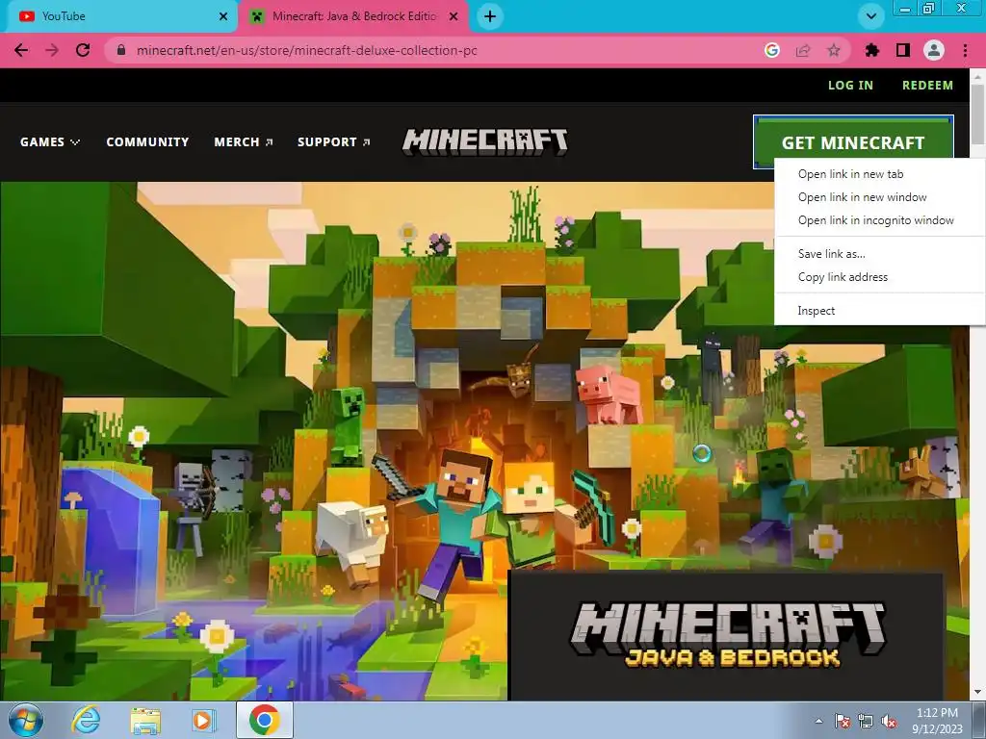Screen dimensions: 986x739
Task: Open Action Center flag tray icon
Action: point(842,721)
